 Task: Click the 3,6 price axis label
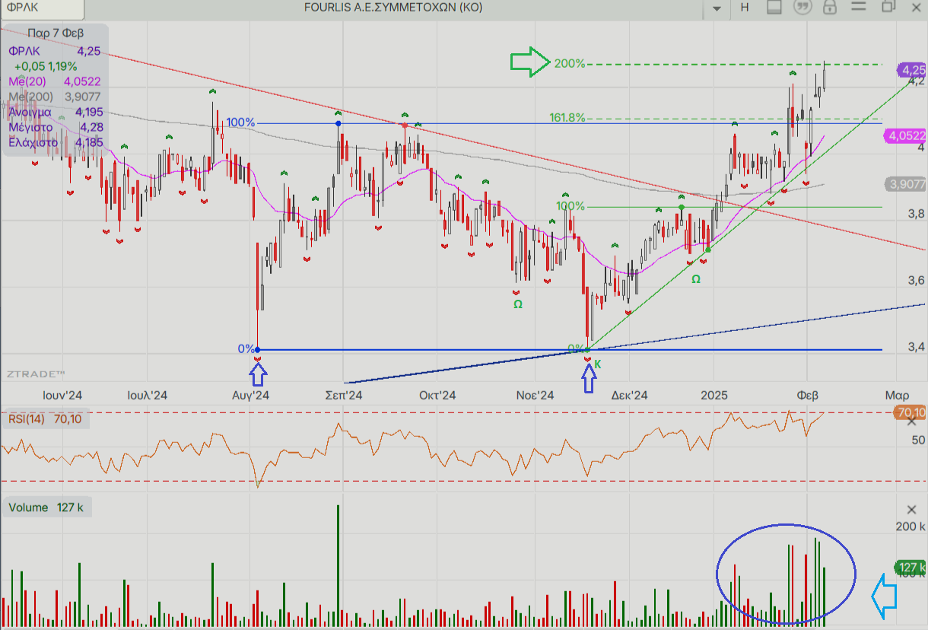916,280
